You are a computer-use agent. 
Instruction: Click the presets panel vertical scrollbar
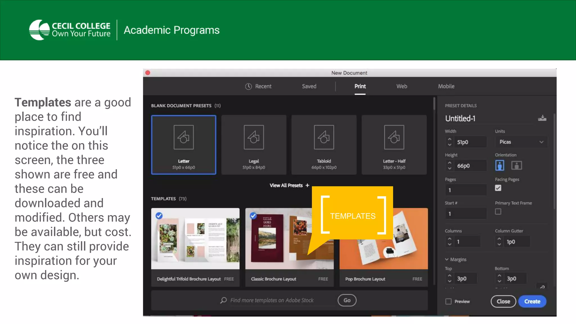[434, 104]
